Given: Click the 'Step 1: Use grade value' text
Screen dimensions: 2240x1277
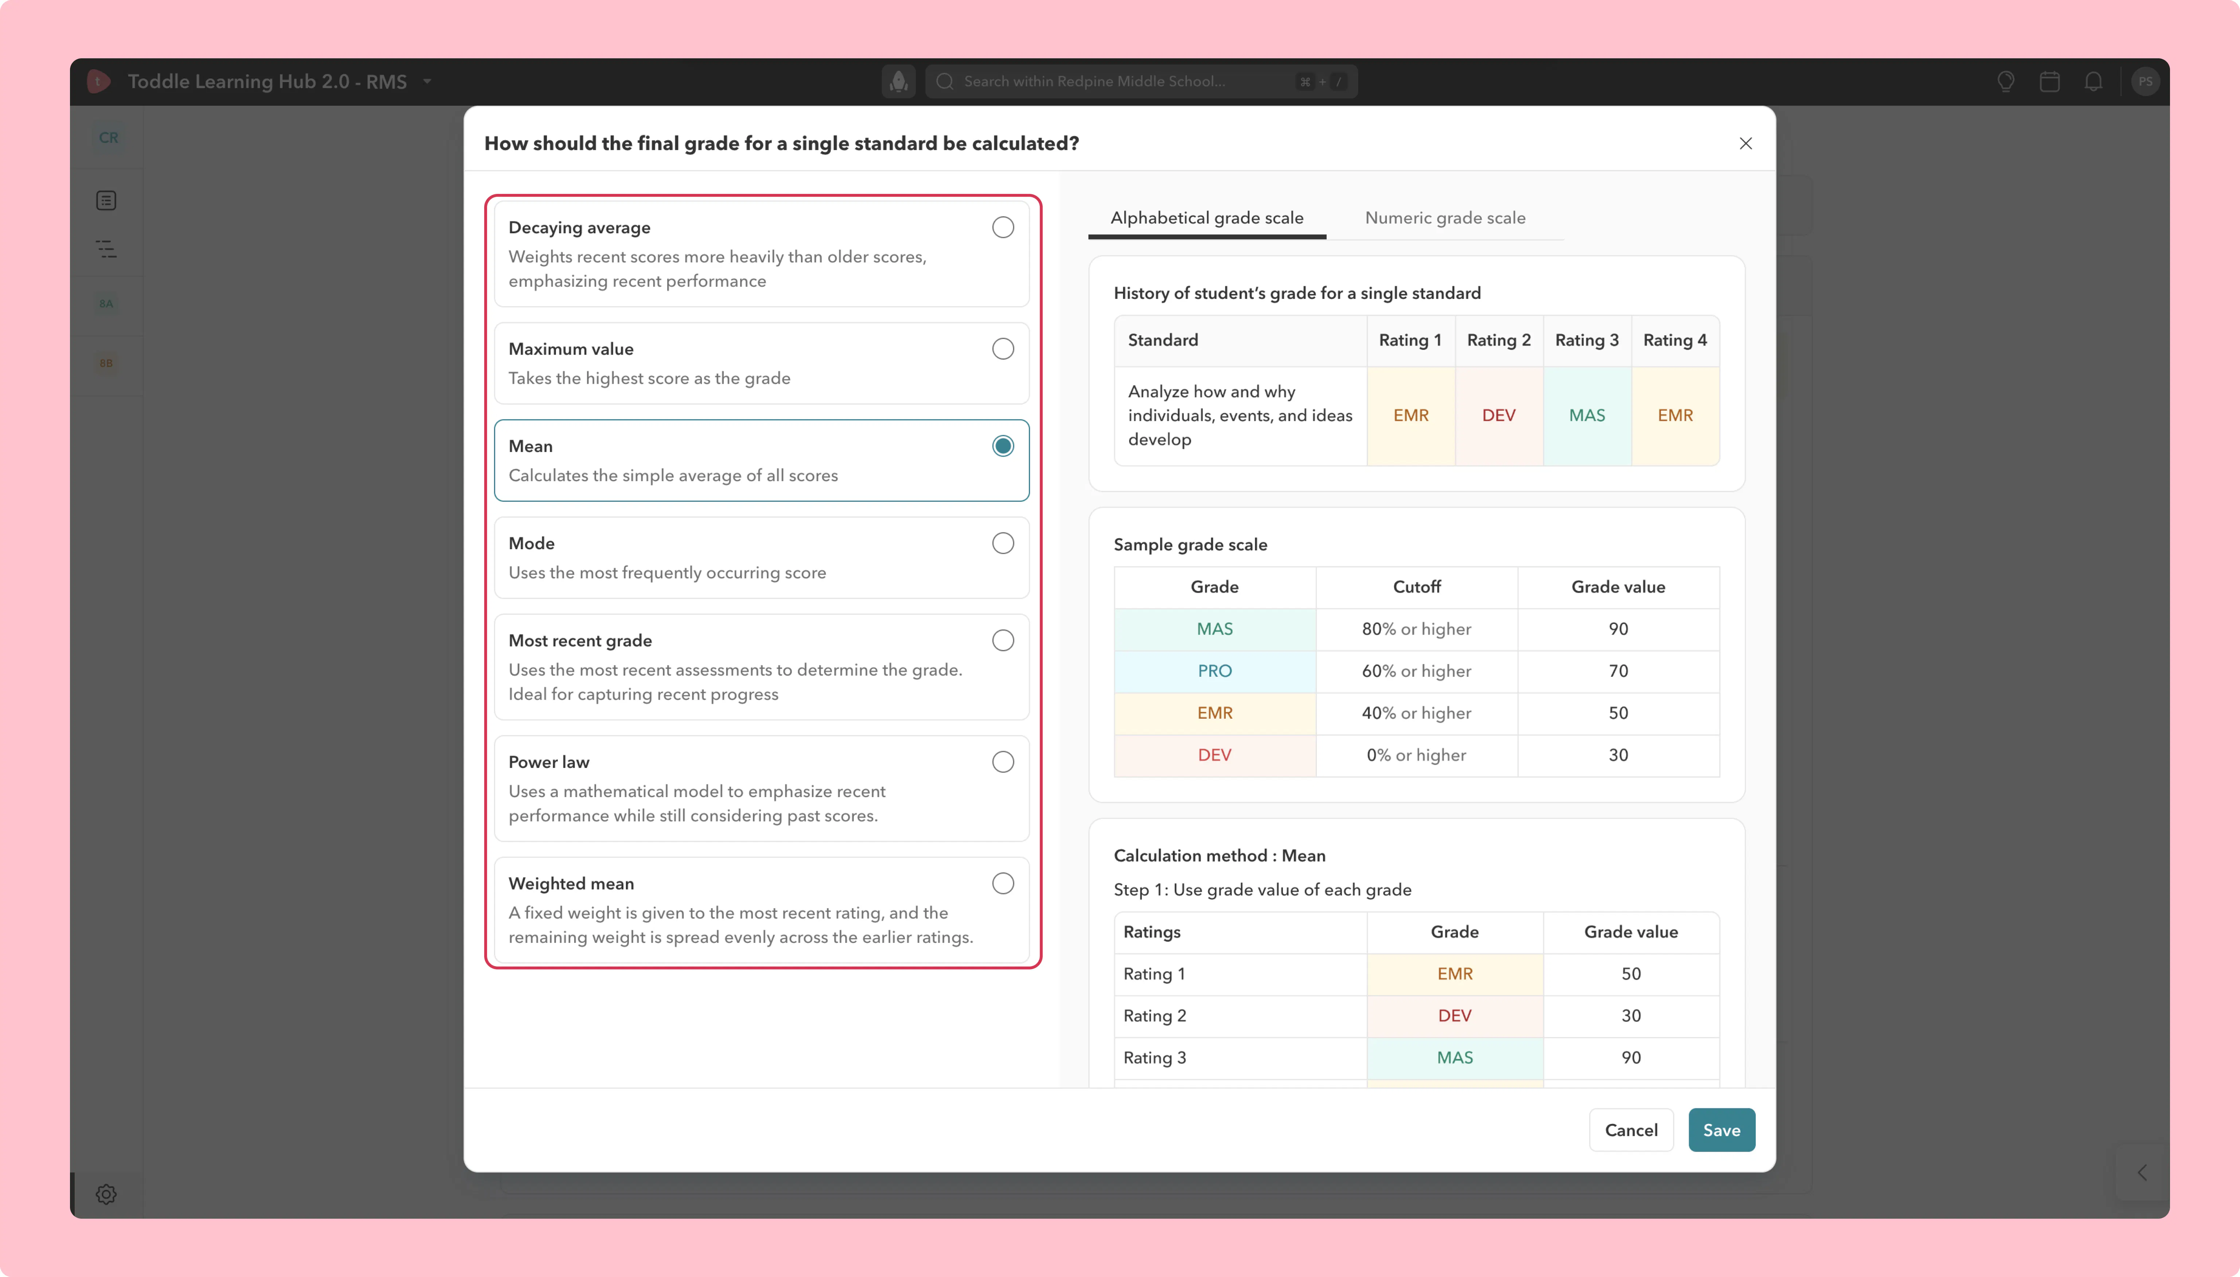Looking at the screenshot, I should (1263, 890).
